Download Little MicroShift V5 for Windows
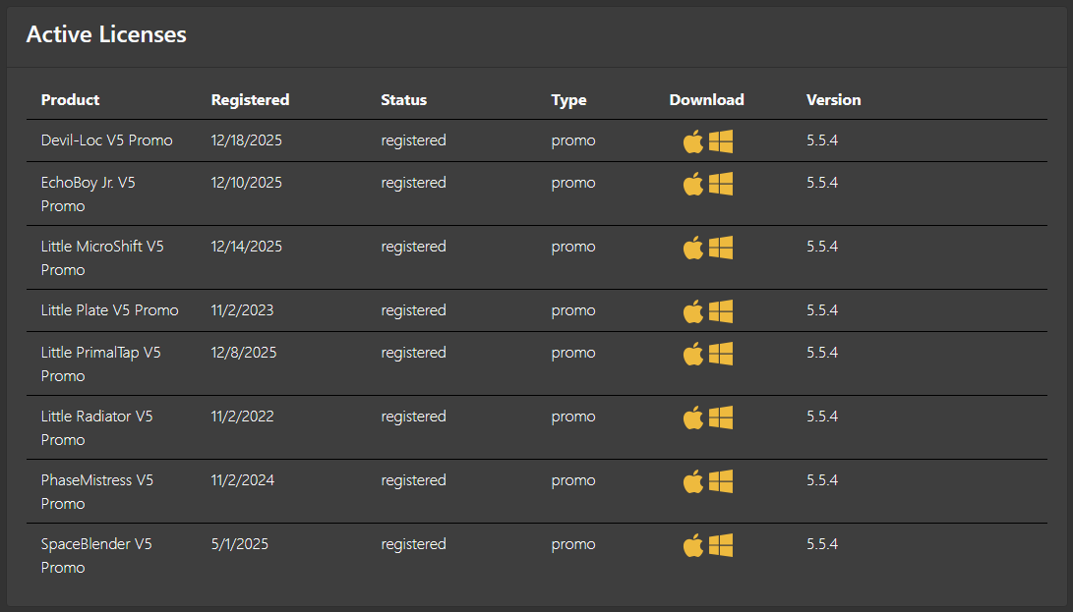Screen dimensions: 1073x612 721,248
